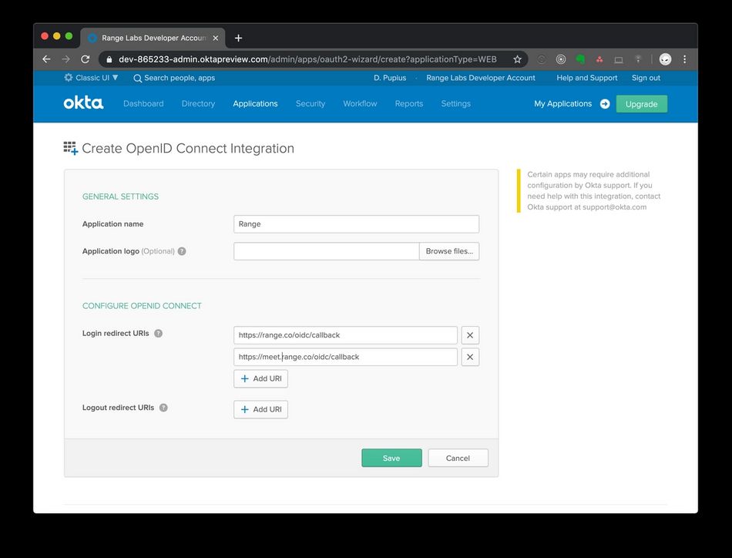Screen dimensions: 732x558
Task: Click the browser profile avatar icon
Action: [x=665, y=59]
